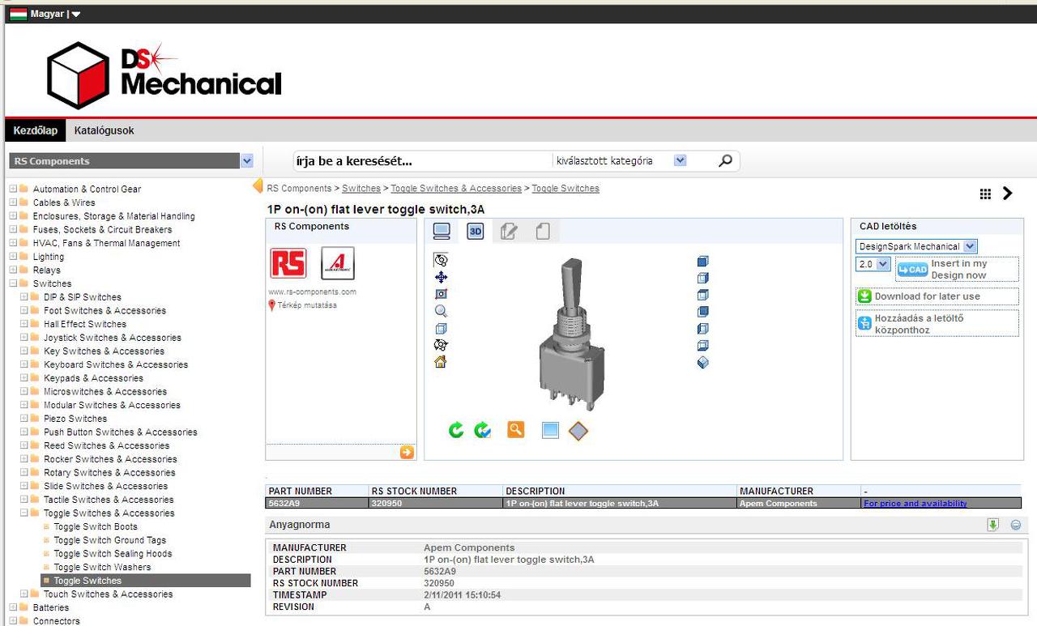
Task: Select Joystick Switches & Accessories
Action: click(x=113, y=338)
